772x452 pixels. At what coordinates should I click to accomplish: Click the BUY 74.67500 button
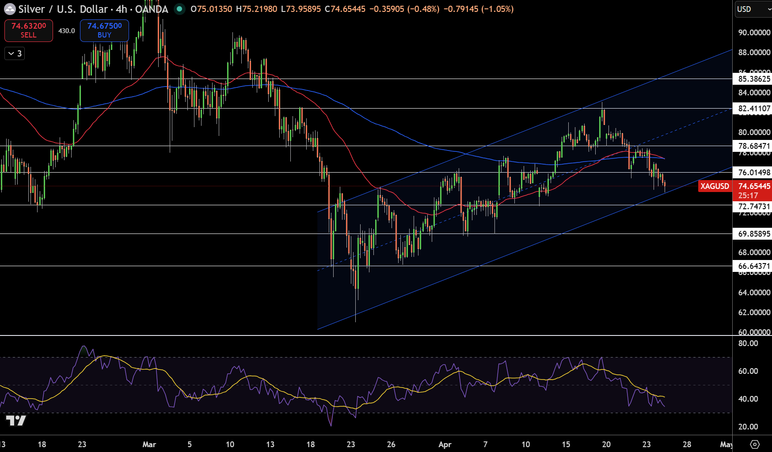[104, 30]
